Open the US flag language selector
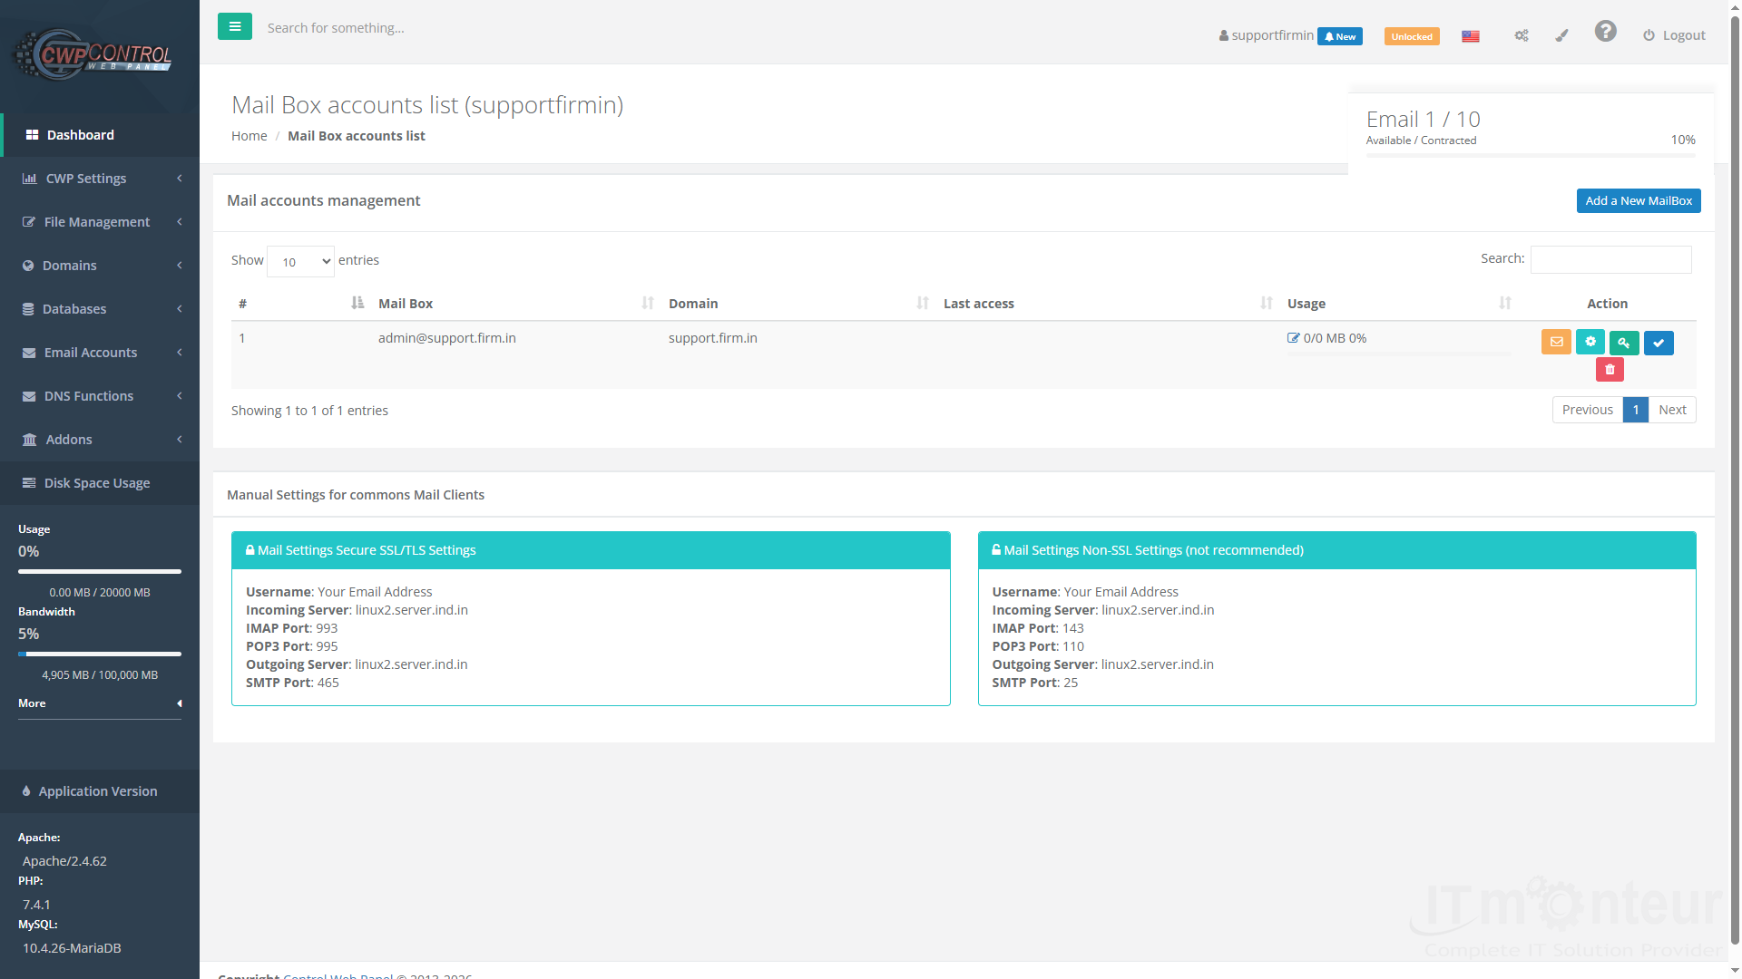This screenshot has width=1742, height=979. click(1471, 36)
